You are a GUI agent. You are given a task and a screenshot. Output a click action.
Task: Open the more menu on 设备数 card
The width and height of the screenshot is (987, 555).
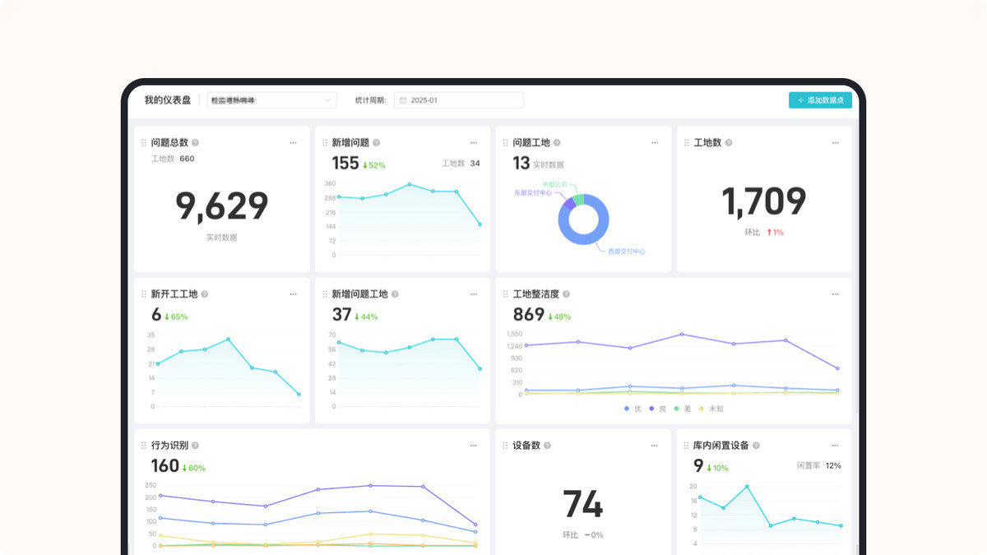click(x=655, y=445)
